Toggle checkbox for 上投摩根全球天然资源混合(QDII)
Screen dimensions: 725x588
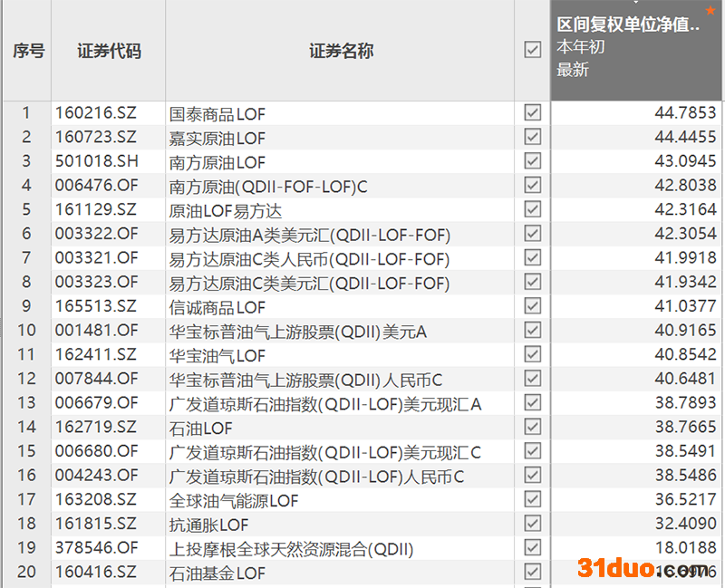tap(532, 547)
